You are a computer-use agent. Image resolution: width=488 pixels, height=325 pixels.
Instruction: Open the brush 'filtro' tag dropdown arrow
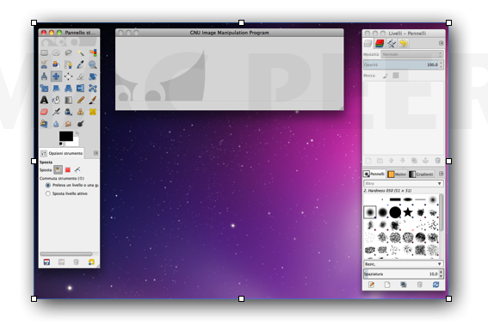(439, 183)
